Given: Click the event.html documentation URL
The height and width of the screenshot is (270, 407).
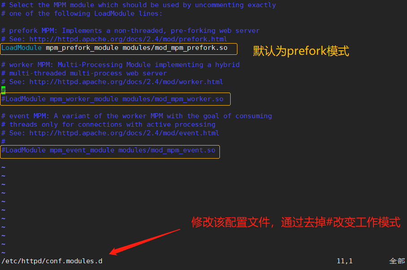Looking at the screenshot, I should pos(124,133).
